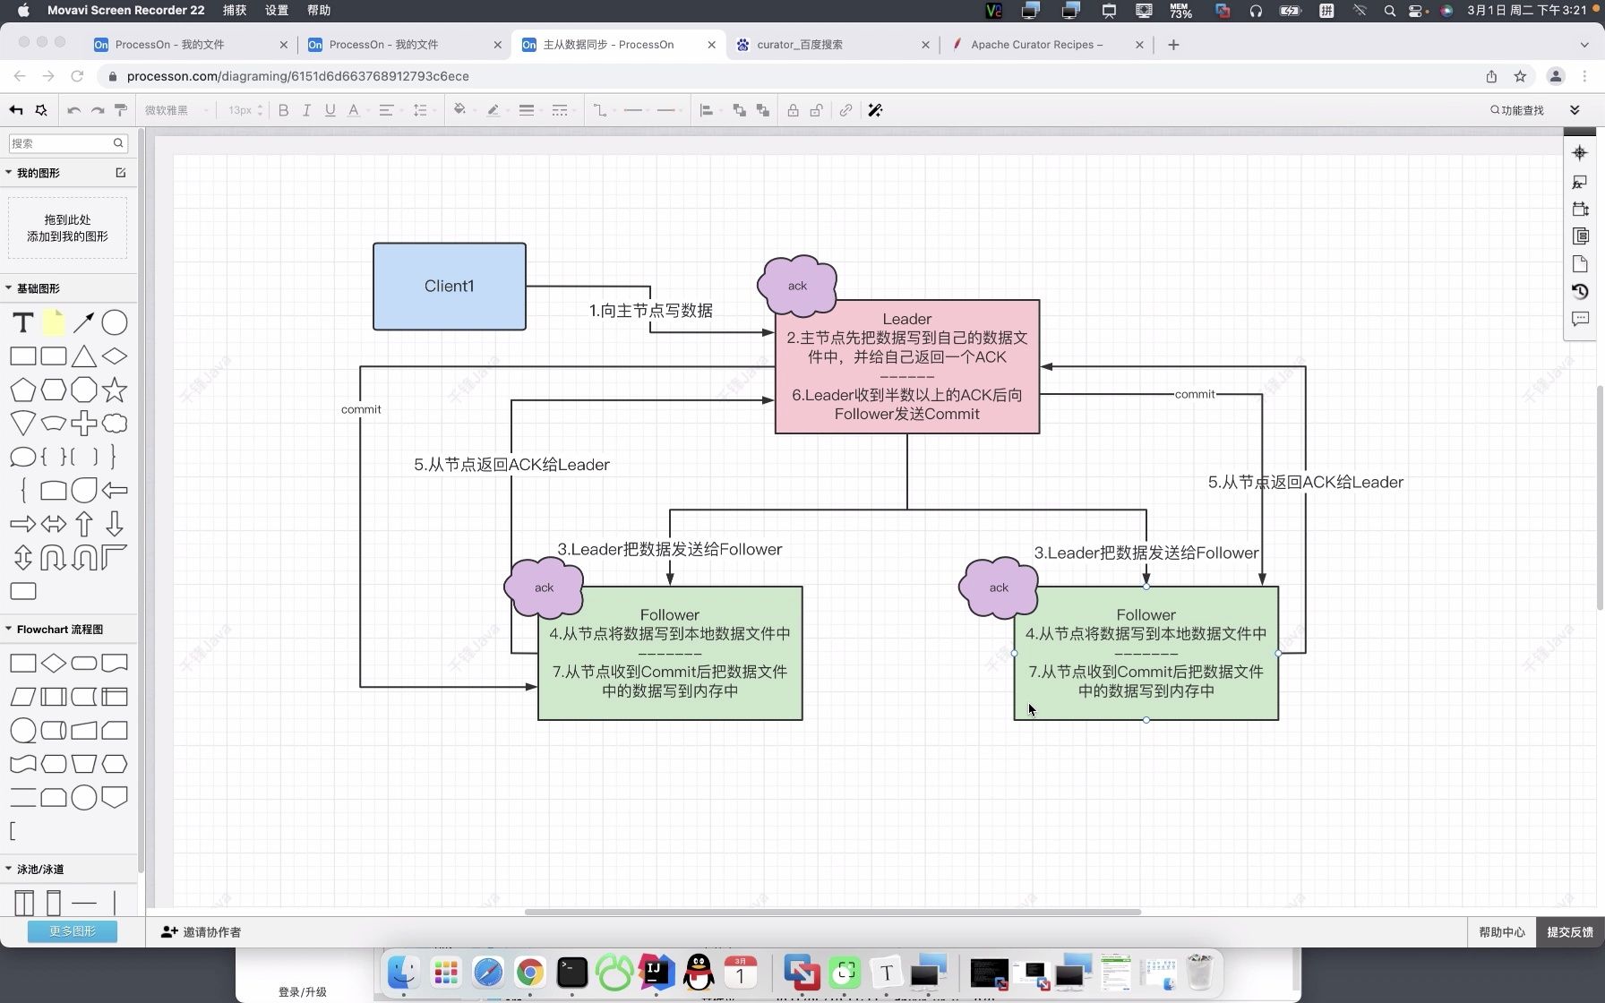Select the up arrow shape

(x=84, y=524)
